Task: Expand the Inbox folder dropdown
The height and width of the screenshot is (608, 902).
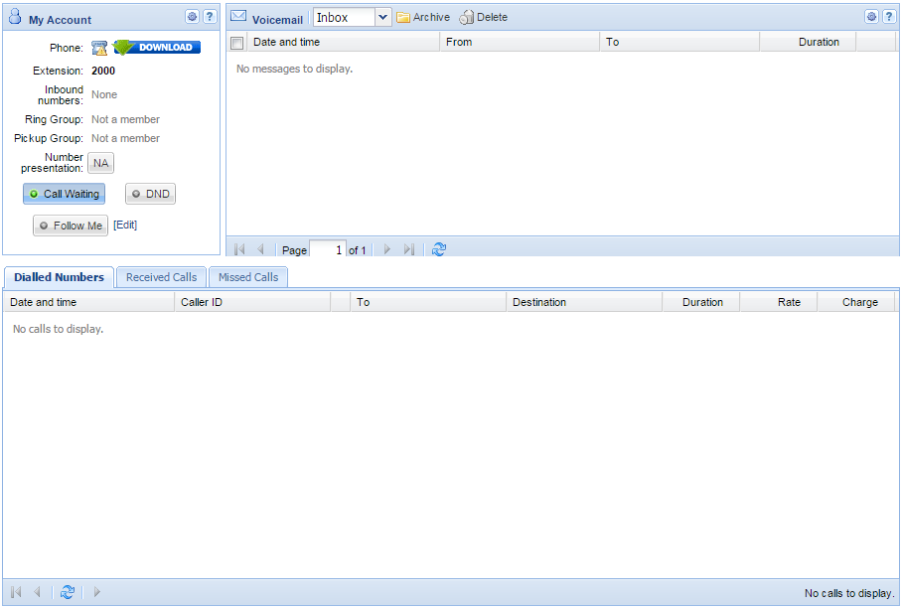Action: (x=382, y=17)
